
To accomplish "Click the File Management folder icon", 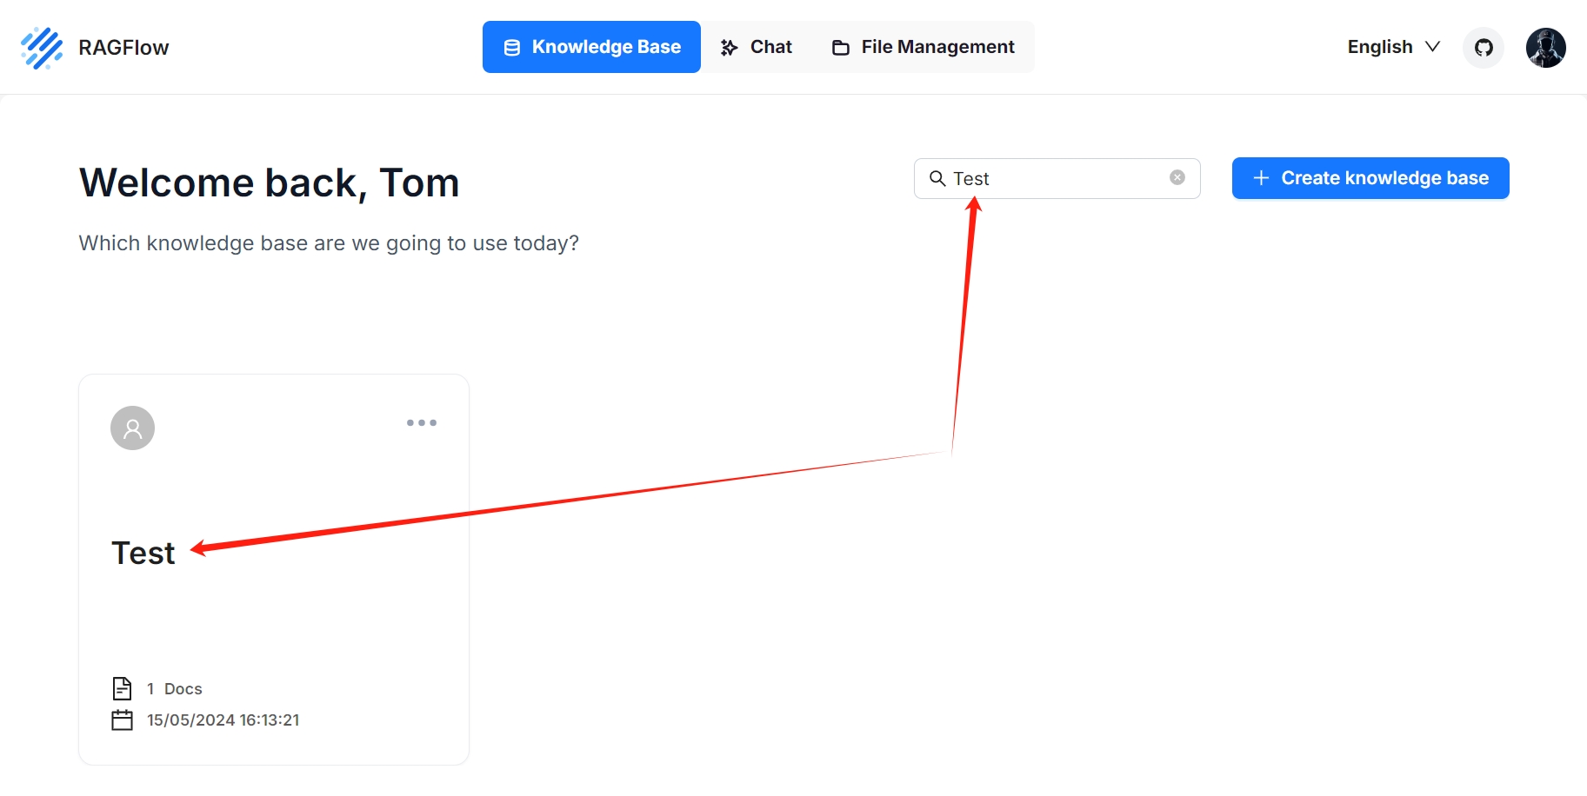I will point(840,47).
